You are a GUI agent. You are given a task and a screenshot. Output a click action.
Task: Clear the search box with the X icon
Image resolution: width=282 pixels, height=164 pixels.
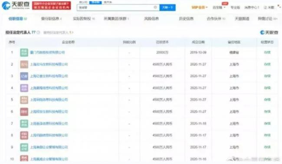[x=155, y=7]
